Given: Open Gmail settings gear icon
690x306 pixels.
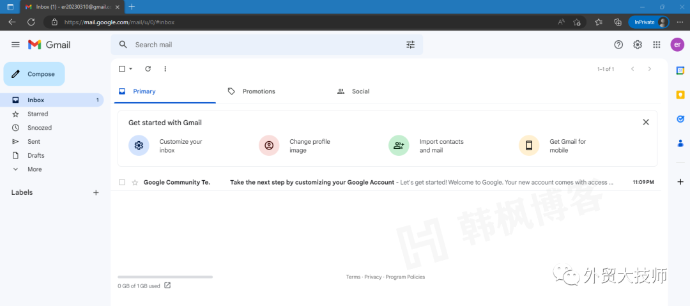Looking at the screenshot, I should coord(637,45).
